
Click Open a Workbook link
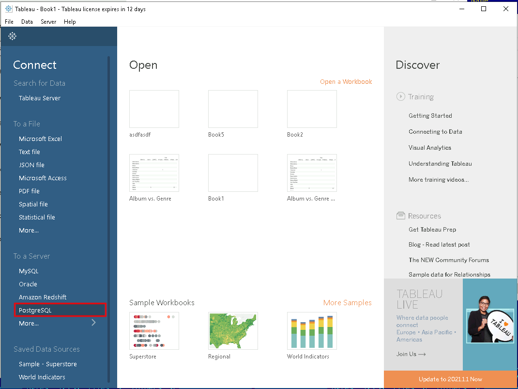[346, 82]
